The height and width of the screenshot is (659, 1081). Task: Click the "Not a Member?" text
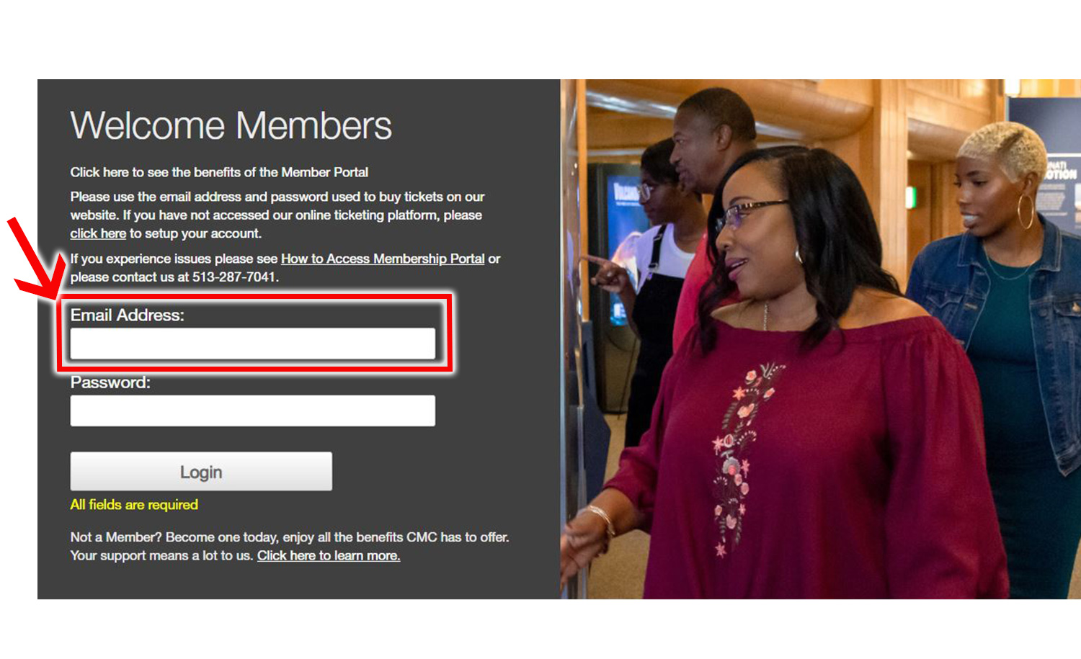coord(116,537)
